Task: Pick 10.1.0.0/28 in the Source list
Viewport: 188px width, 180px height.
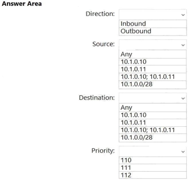Action: 152,85
